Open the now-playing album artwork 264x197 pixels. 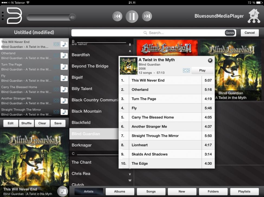[x=34, y=157]
